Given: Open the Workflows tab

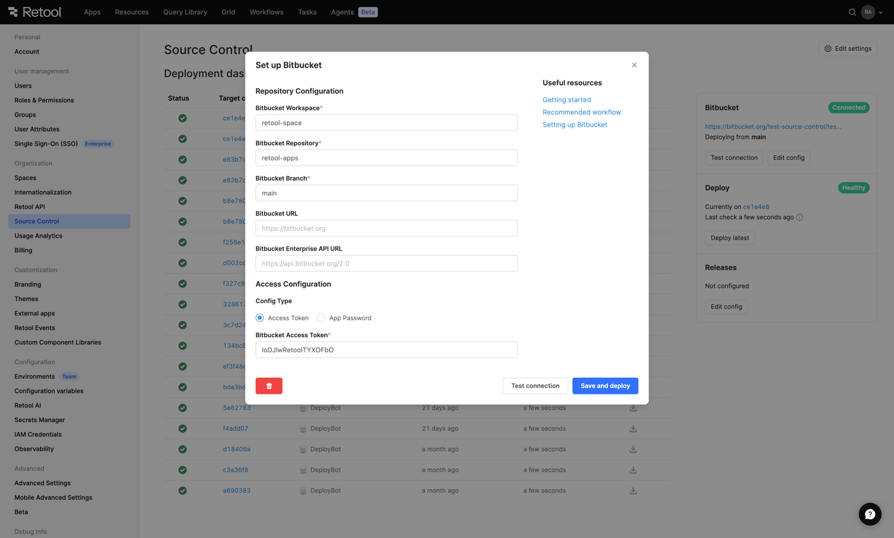Looking at the screenshot, I should tap(266, 12).
